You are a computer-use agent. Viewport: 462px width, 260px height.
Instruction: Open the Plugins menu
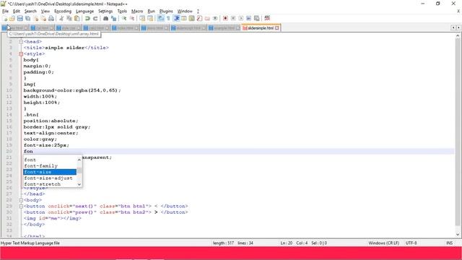(166, 12)
